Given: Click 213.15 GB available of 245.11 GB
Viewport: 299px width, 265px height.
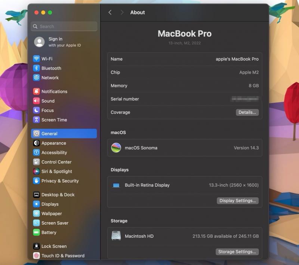Looking at the screenshot, I should [x=226, y=236].
